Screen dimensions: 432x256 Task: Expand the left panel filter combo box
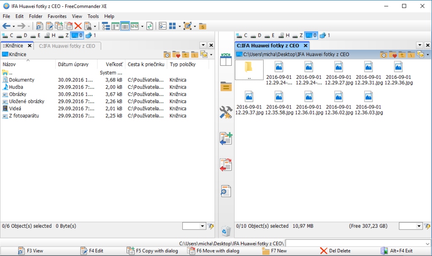(x=202, y=226)
